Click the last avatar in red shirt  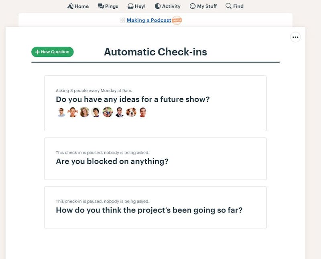click(143, 112)
